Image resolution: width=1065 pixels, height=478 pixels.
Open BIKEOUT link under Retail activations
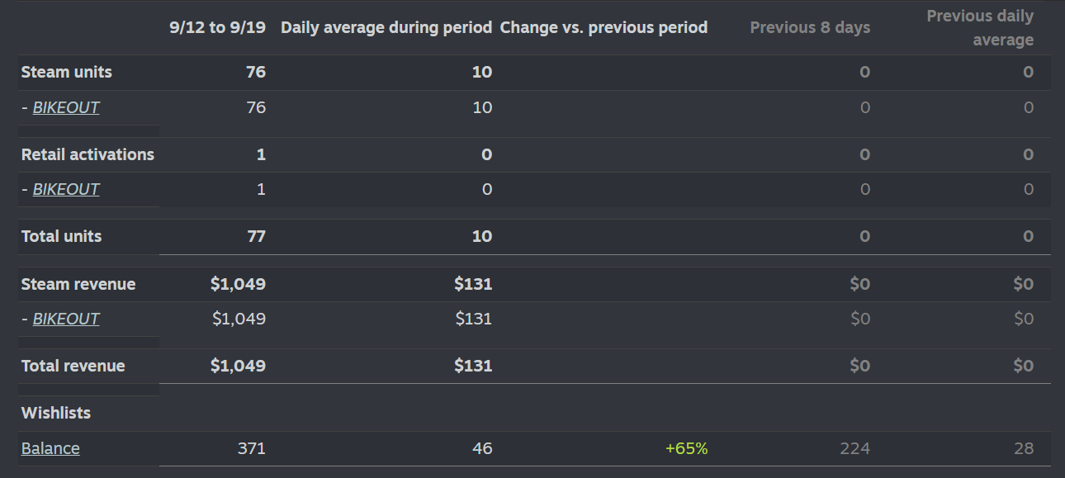66,189
